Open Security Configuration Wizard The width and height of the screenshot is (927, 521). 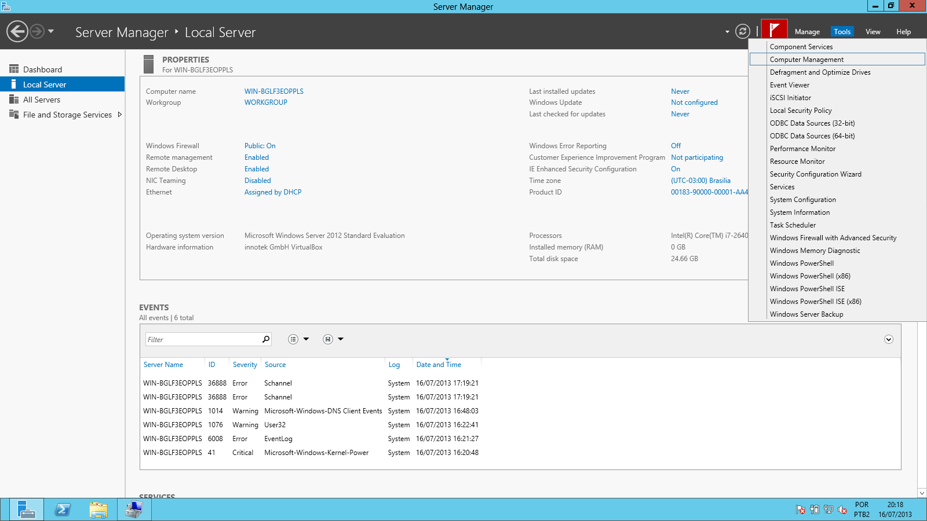pyautogui.click(x=837, y=174)
